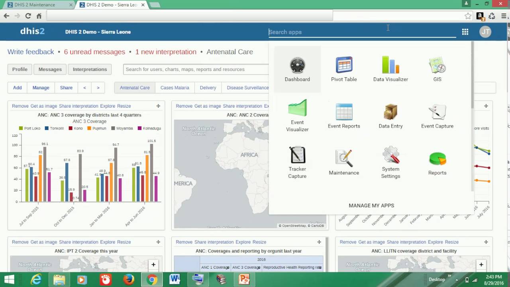Open the System Settings app
Viewport: 510px width, 287px height.
point(390,163)
